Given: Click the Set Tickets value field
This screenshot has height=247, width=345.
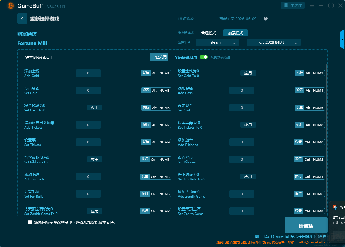Looking at the screenshot, I should coord(88,142).
